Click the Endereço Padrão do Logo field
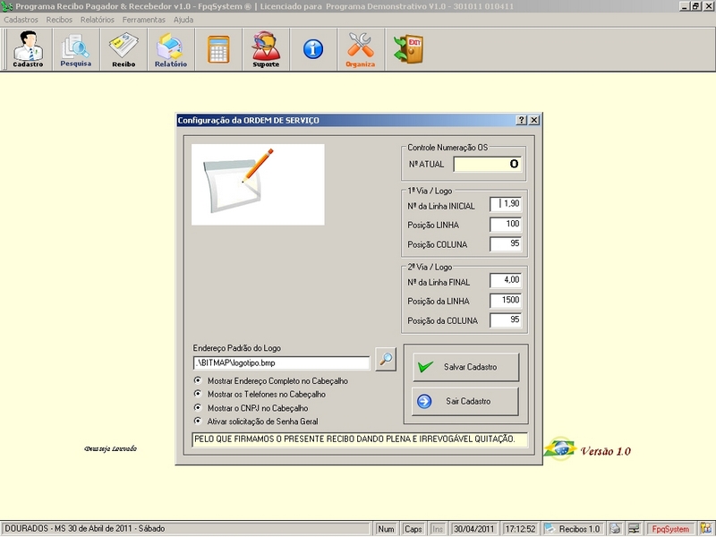This screenshot has width=716, height=537. tap(281, 363)
